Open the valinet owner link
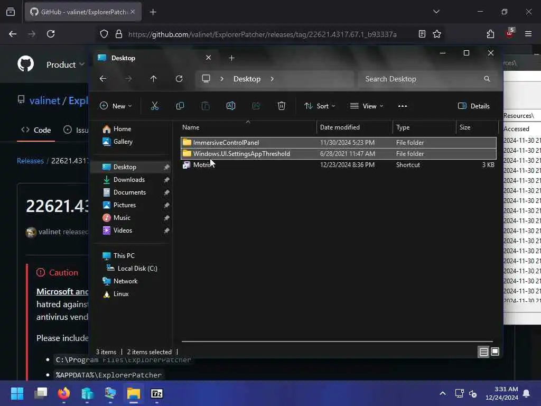The width and height of the screenshot is (541, 406). pyautogui.click(x=45, y=100)
